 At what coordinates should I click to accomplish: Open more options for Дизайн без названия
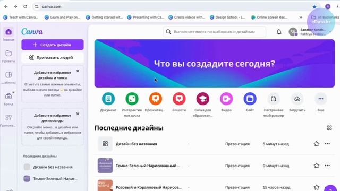[327, 144]
